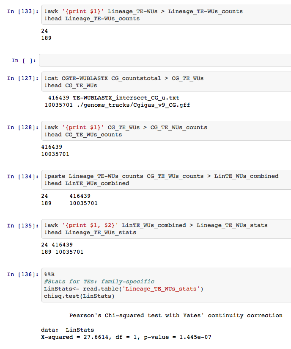Click the Pearson's Chi-squared test heading
This screenshot has width=291, height=349.
pos(176,316)
